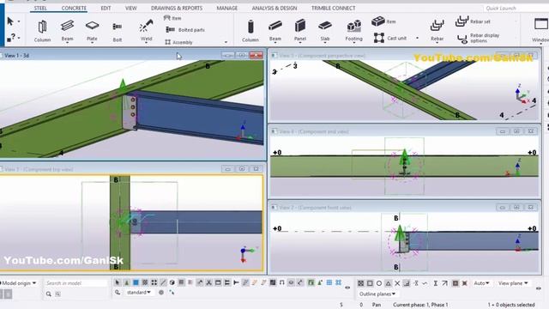Screen dimensions: 549x309
Task: Click the Rebar display options icon
Action: (x=462, y=38)
